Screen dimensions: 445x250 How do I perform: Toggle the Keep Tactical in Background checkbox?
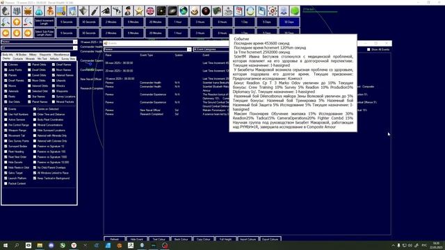click(35, 178)
